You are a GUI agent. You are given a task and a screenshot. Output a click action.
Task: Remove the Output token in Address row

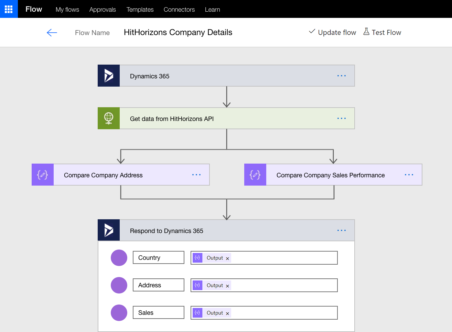(x=227, y=286)
